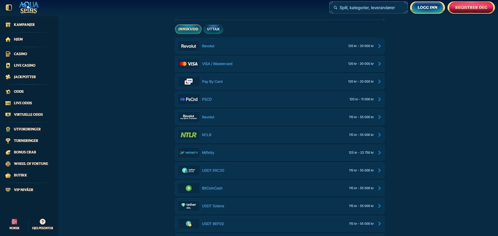Click the Registrer Deg button
498x236 pixels.
click(471, 8)
